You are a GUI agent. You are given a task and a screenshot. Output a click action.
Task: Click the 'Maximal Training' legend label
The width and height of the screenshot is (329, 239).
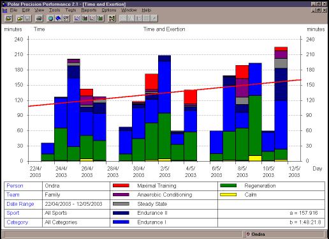coord(157,186)
